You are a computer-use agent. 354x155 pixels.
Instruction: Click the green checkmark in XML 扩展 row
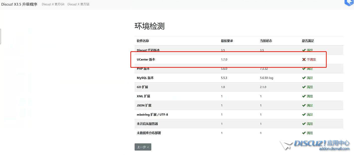pos(304,96)
